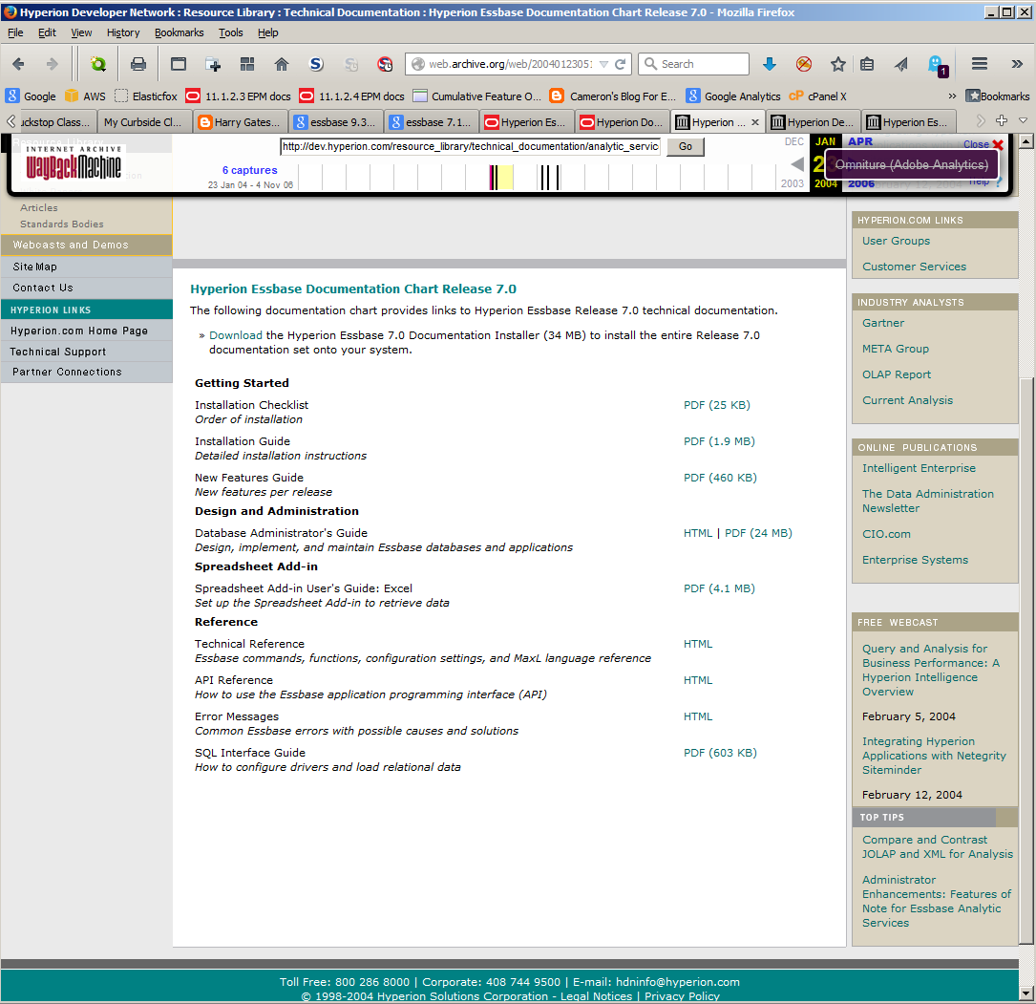Click the paper plane send icon
Image resolution: width=1036 pixels, height=1004 pixels.
[x=901, y=64]
